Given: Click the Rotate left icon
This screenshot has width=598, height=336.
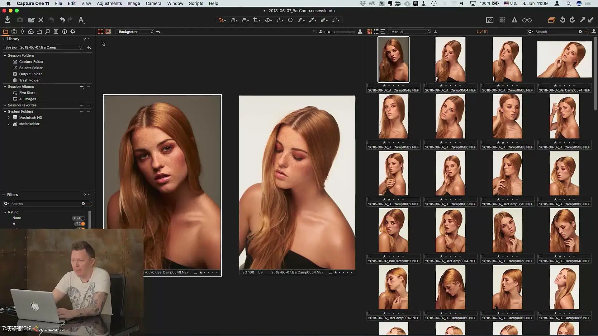Looking at the screenshot, I should [562, 20].
